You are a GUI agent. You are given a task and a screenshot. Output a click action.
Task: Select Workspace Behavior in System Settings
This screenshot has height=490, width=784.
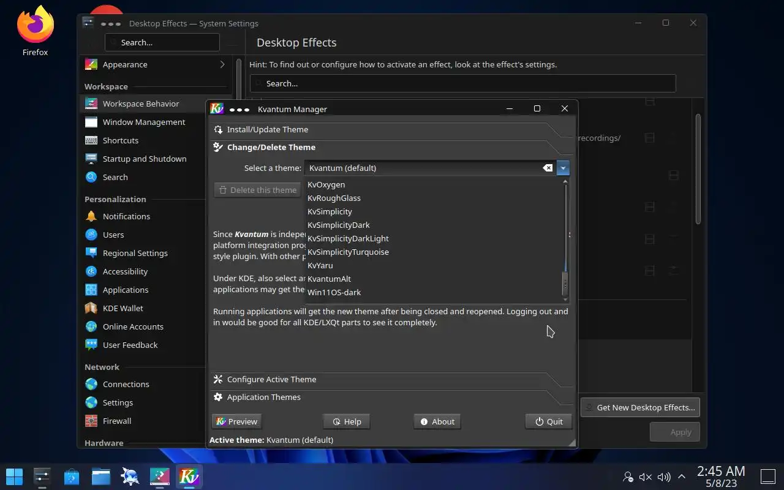pyautogui.click(x=143, y=104)
